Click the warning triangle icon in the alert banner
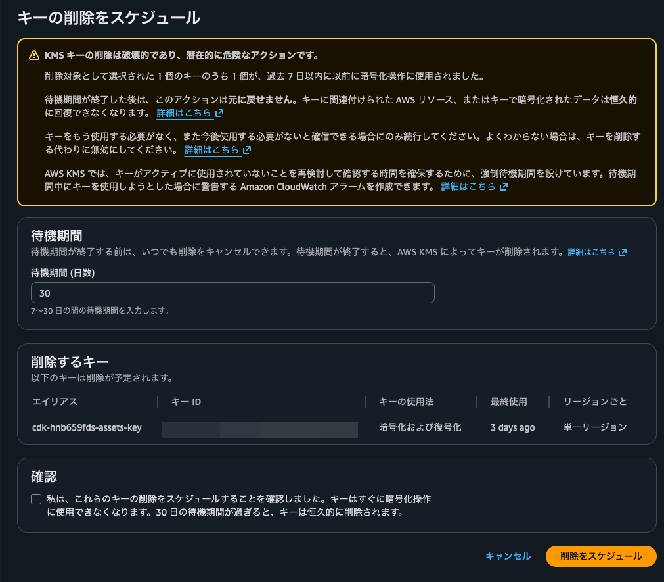Image resolution: width=664 pixels, height=582 pixels. 33,55
